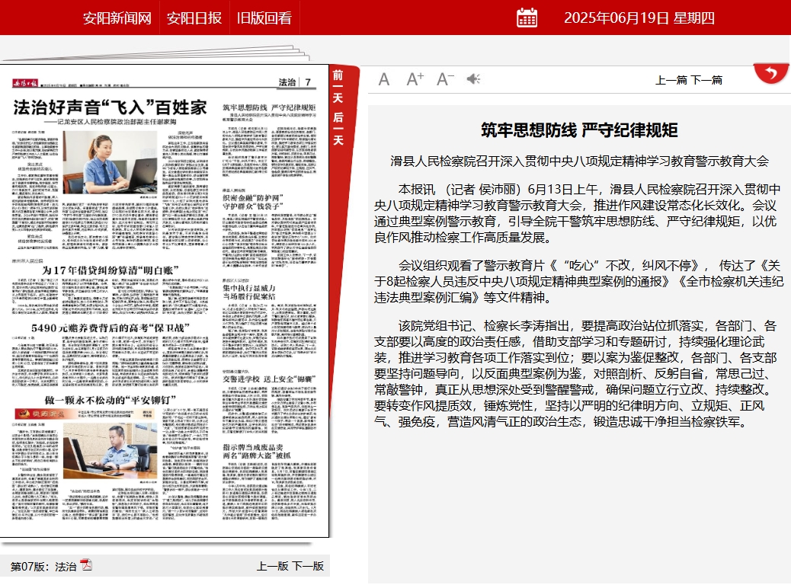Open headline 法治好声音"飞入"百姓家 on page
The image size is (791, 585).
coord(110,107)
